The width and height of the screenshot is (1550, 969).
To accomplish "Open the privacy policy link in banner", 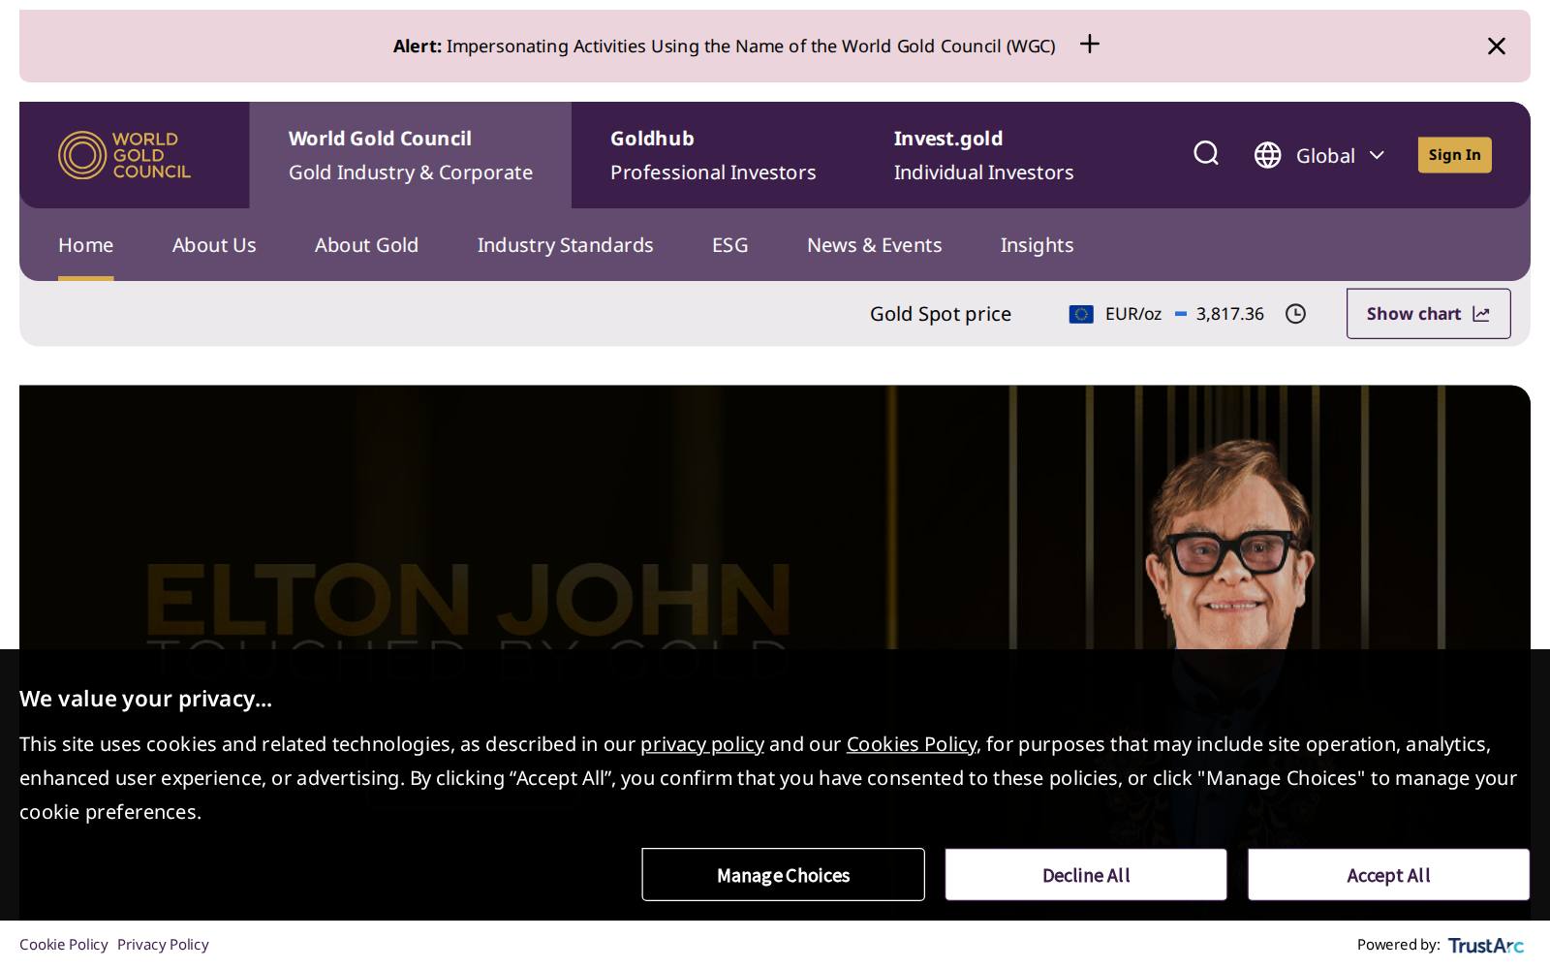I will (x=702, y=744).
